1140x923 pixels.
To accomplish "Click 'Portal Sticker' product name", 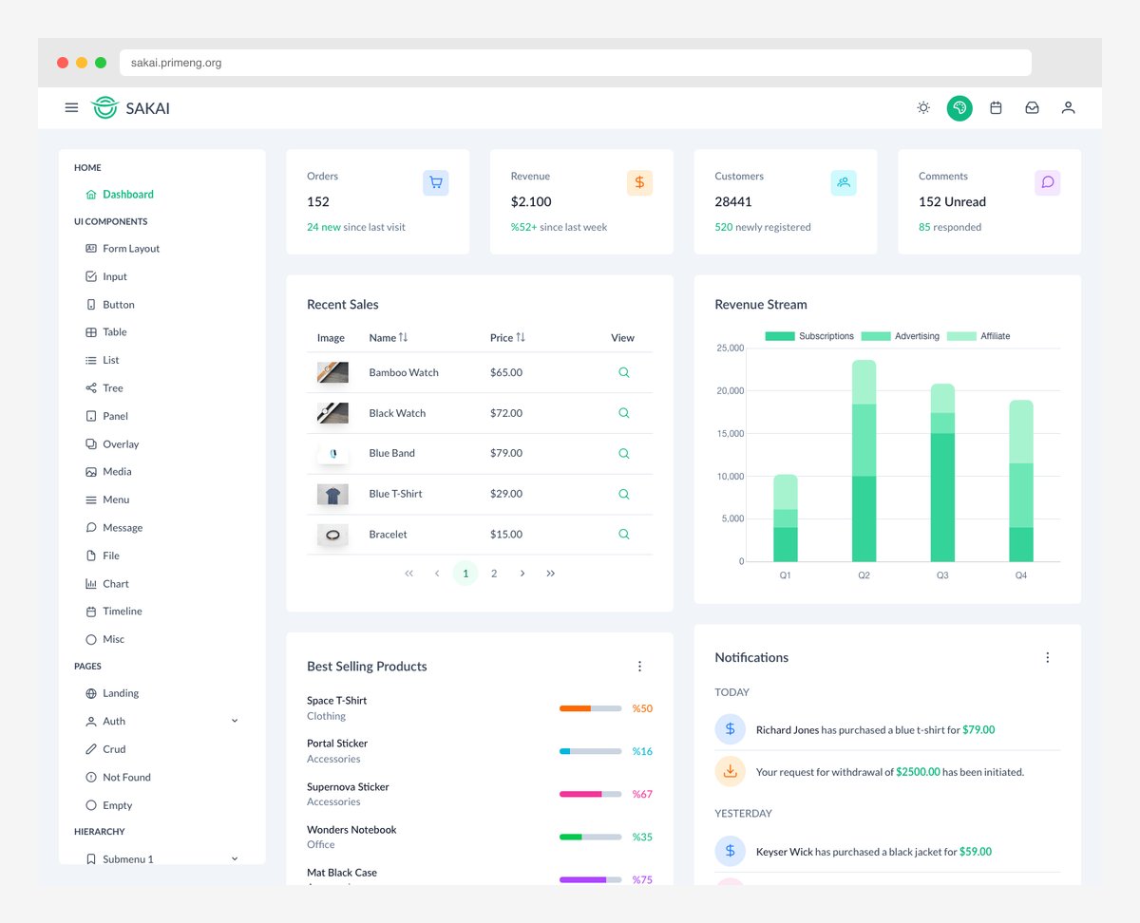I will 337,744.
